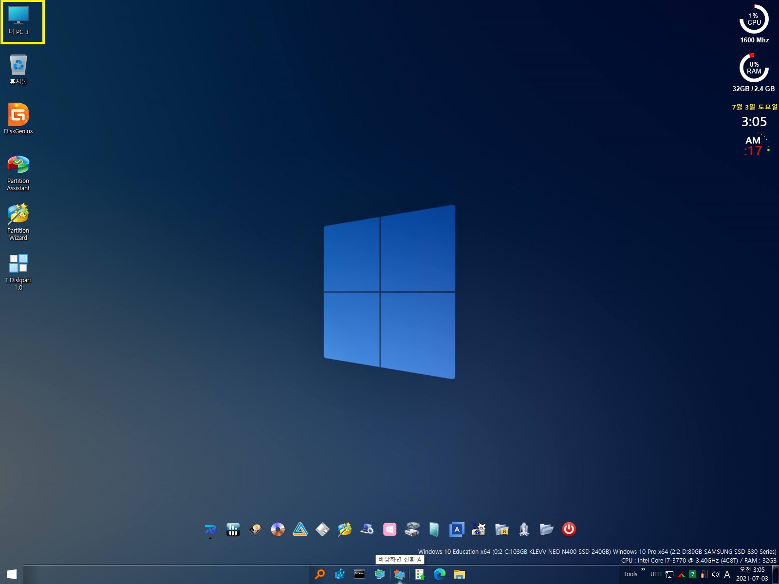Screen dimensions: 779x584
Task: Open the hard disk drive icon in the dock
Action: pos(256,529)
